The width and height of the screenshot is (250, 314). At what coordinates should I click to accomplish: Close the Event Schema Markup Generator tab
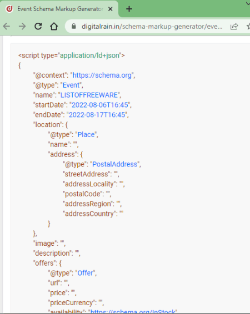(x=110, y=9)
